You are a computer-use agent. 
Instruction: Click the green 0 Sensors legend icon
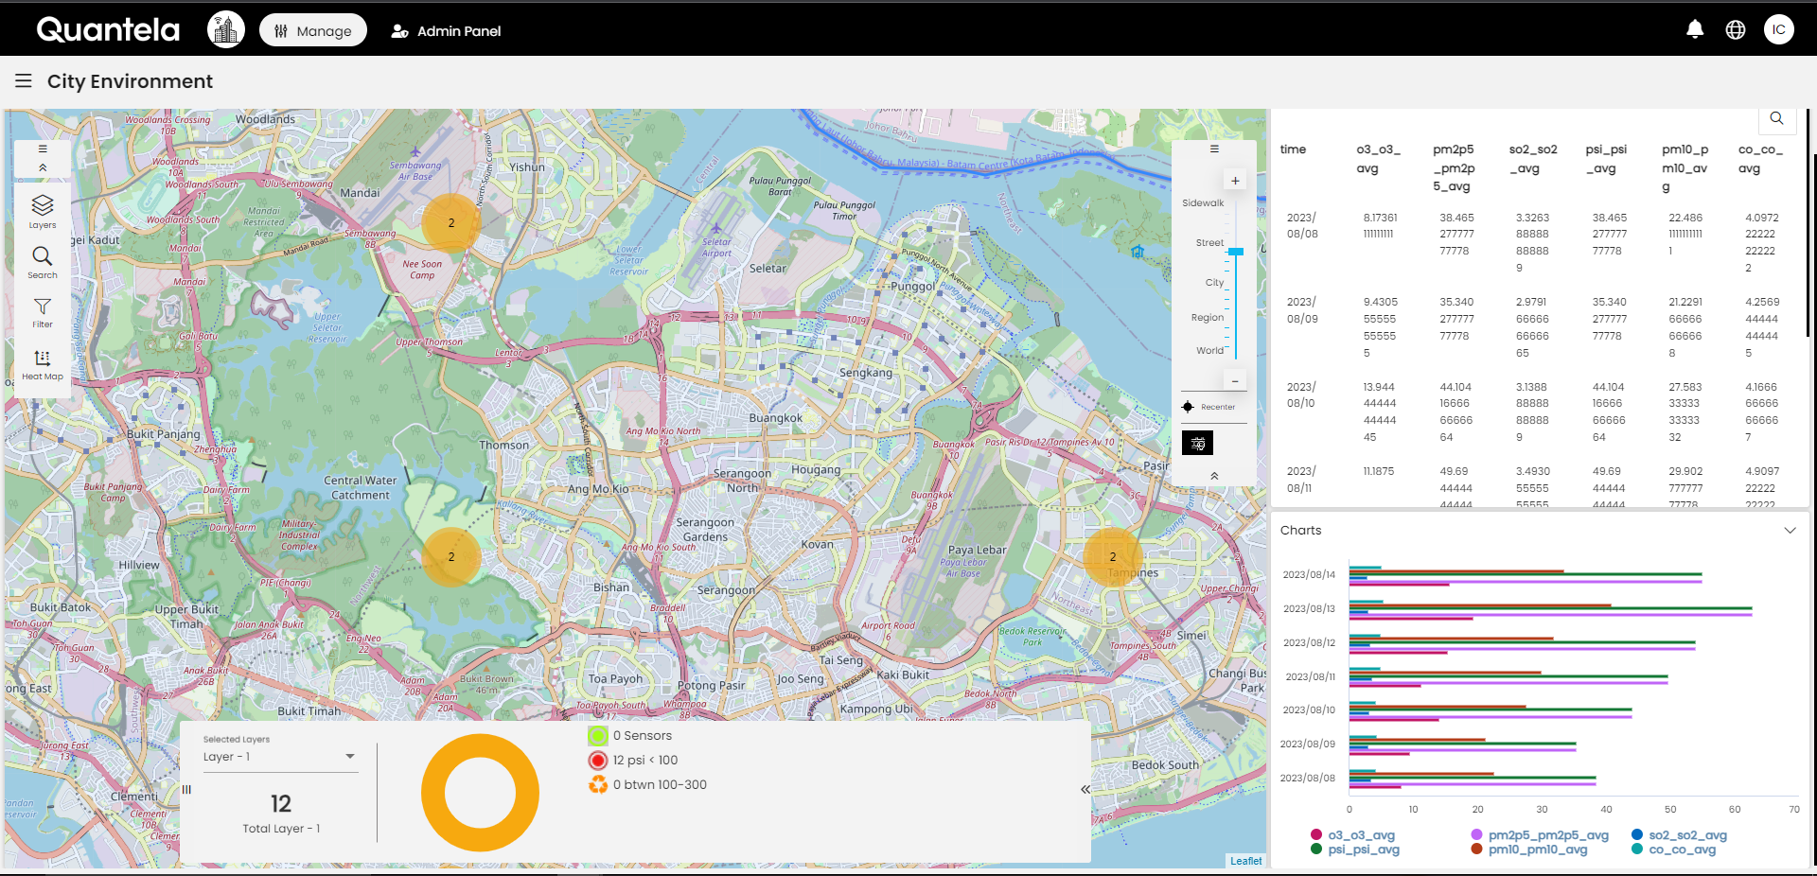click(x=598, y=736)
